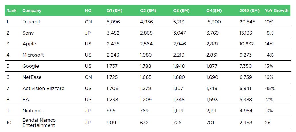Viewport: 296px width, 132px height.
Task: Select the Tencent company cell
Action: coord(31,22)
